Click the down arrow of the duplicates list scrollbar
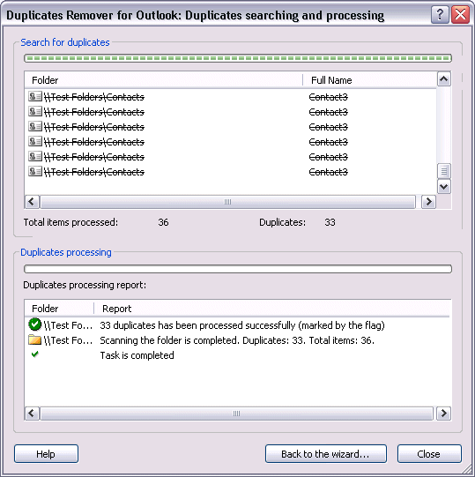Viewport: 475px width, 477px height. tap(443, 187)
